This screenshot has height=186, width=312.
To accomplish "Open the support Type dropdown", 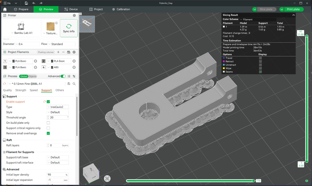I will pyautogui.click(x=58, y=107).
